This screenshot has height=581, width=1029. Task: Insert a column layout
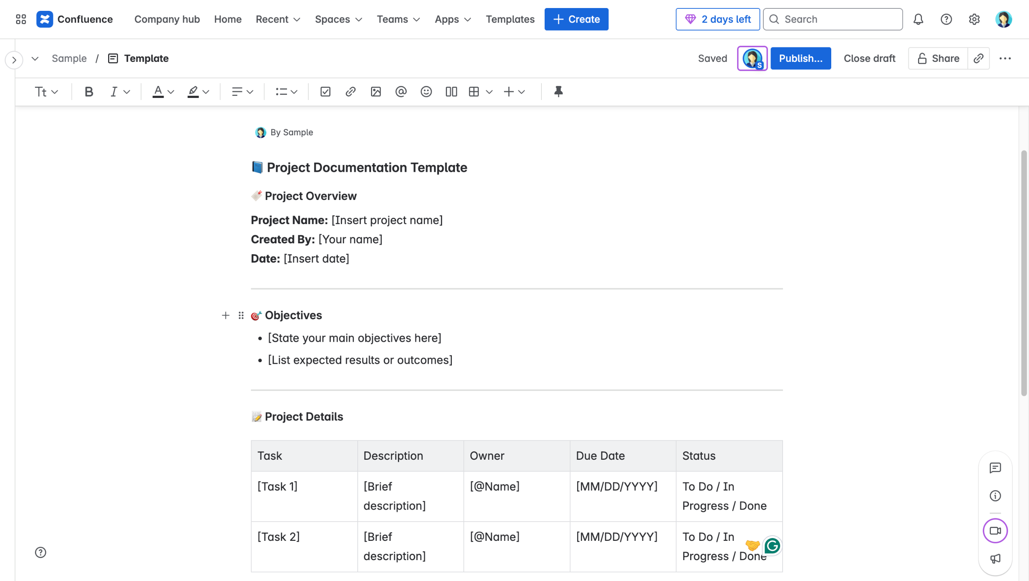[451, 92]
